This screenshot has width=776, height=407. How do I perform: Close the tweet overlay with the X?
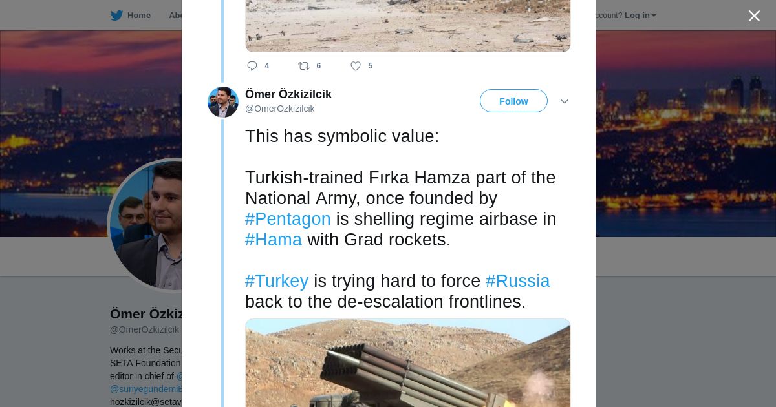754,16
